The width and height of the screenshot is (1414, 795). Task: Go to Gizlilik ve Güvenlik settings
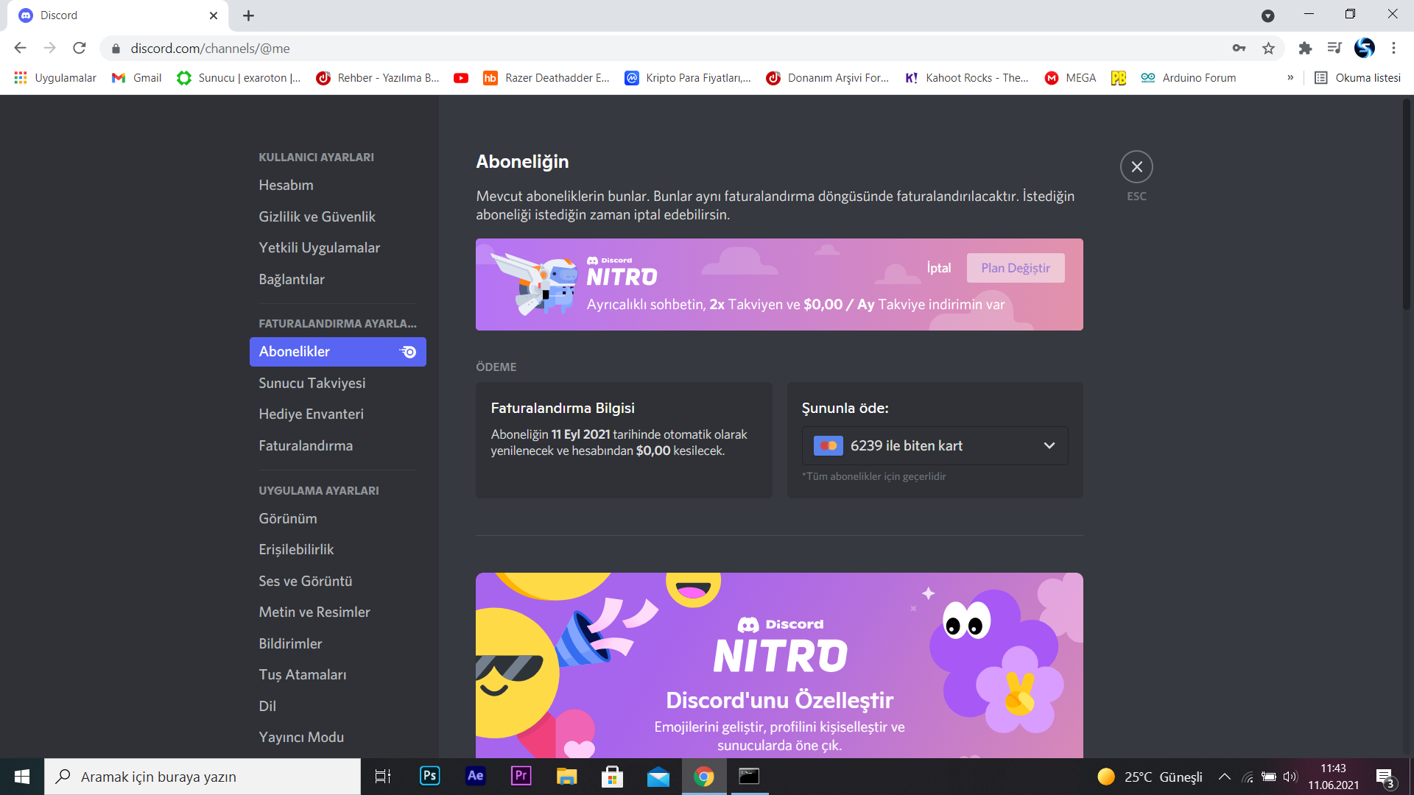(x=317, y=216)
